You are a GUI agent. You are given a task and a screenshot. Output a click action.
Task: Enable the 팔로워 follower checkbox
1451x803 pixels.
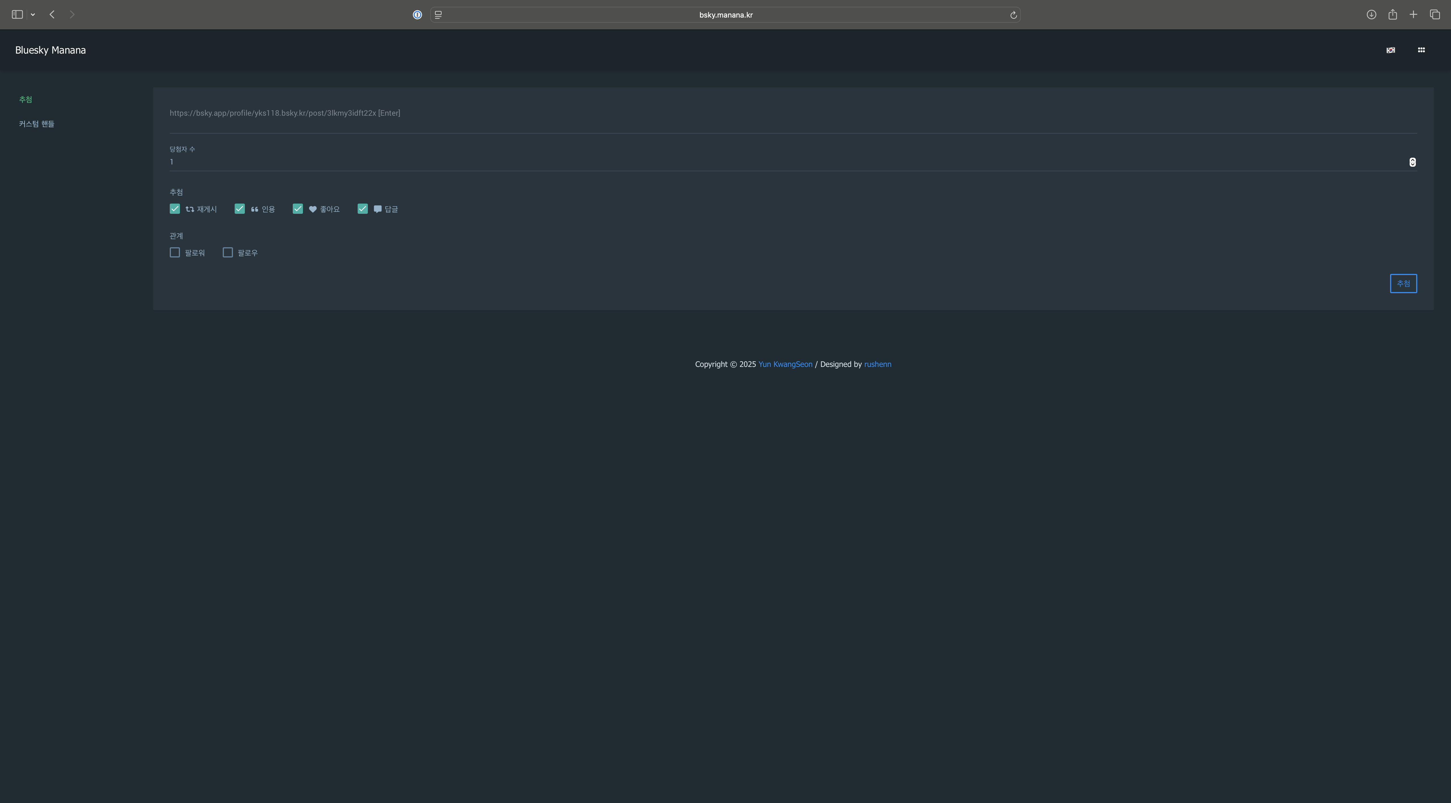(x=175, y=252)
